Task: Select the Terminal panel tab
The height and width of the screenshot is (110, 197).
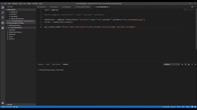Action: click(65, 64)
